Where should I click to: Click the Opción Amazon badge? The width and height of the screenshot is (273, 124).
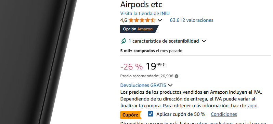[x=139, y=29]
